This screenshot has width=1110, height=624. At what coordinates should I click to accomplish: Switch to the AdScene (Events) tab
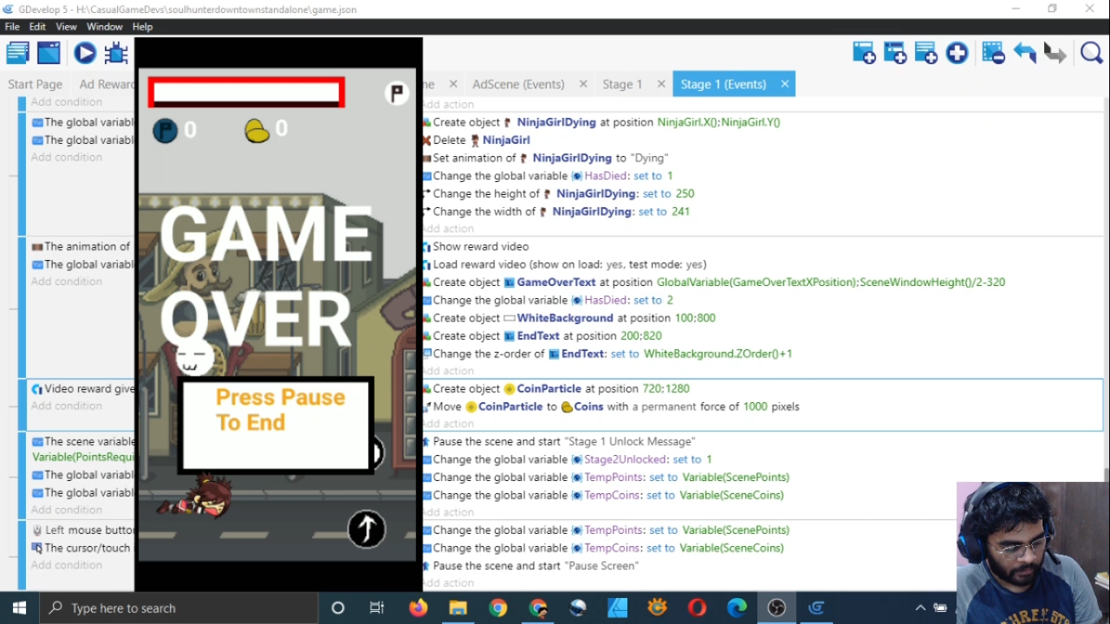(518, 84)
